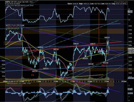
Task: Click the 0.953 MACD value tag
Action: [x=130, y=89]
